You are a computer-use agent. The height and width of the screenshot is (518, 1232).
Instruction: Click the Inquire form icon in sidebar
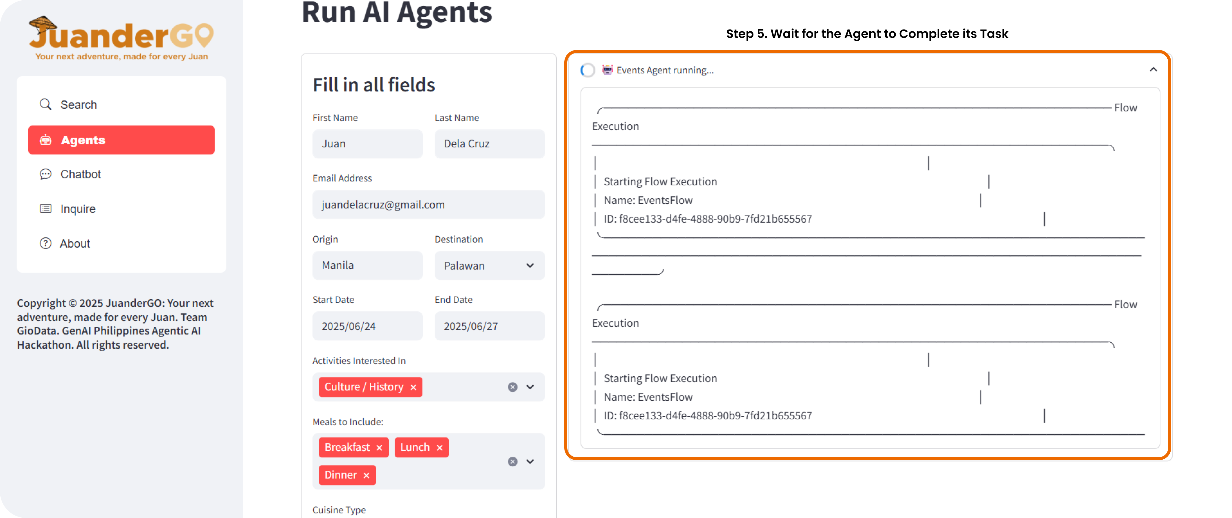(45, 208)
